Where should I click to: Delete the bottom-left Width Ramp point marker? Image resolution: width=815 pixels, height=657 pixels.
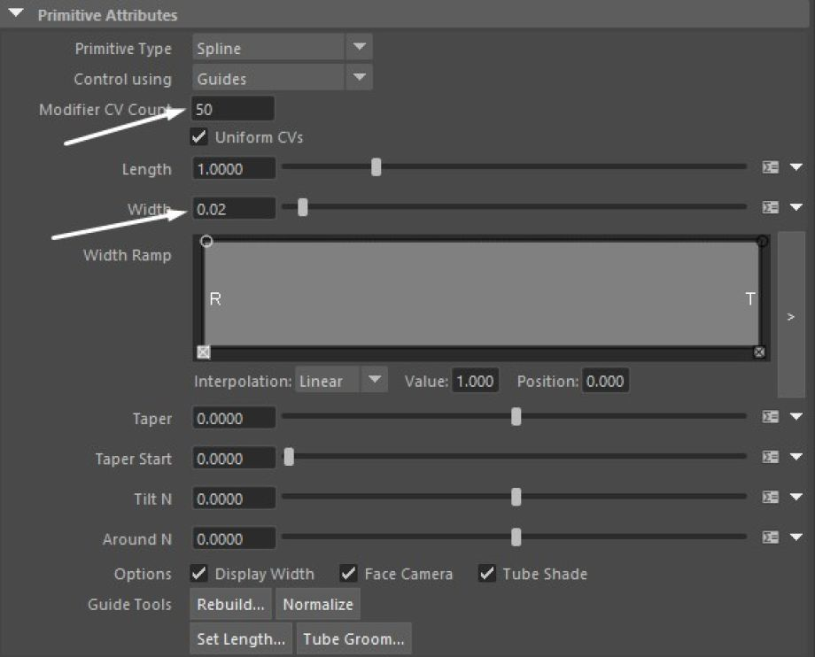click(x=204, y=352)
